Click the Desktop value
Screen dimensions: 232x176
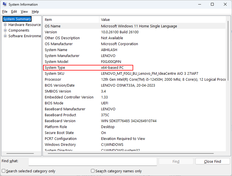[108, 127]
